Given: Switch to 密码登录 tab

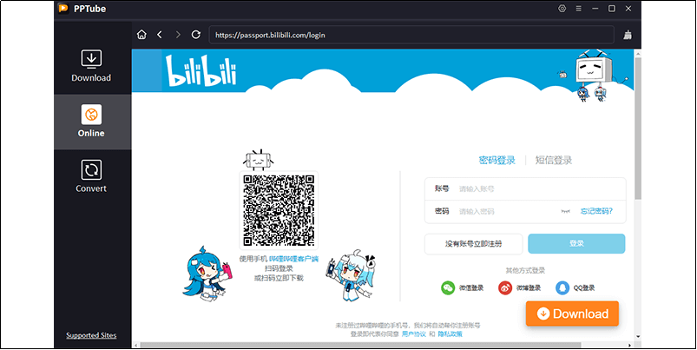Looking at the screenshot, I should pyautogui.click(x=497, y=160).
